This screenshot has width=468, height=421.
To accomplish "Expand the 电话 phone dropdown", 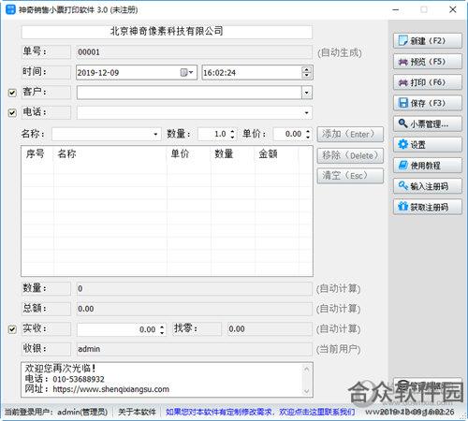I will [307, 112].
